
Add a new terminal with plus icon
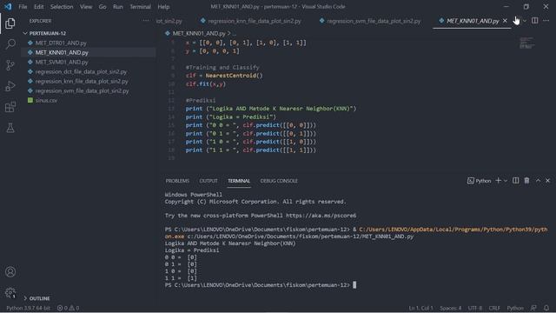pyautogui.click(x=498, y=181)
